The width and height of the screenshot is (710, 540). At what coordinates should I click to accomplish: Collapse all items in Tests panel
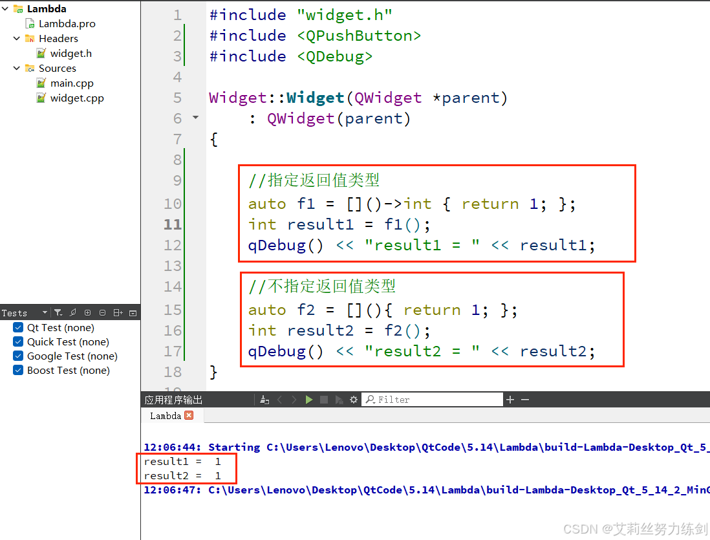[103, 312]
